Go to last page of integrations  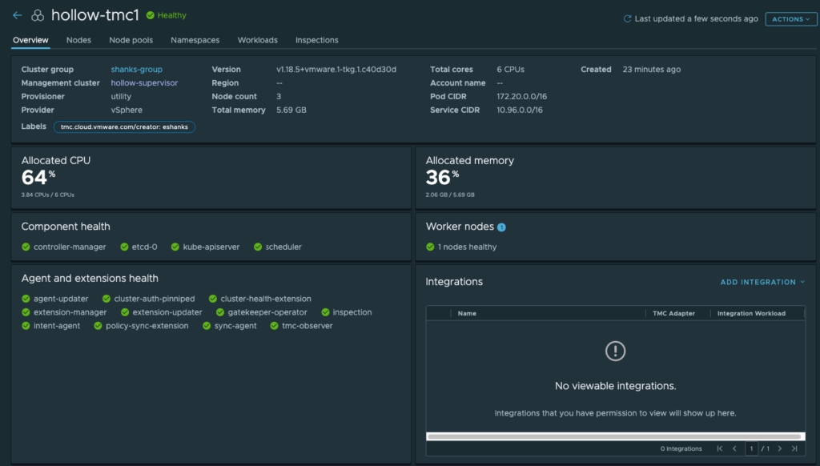(x=794, y=448)
